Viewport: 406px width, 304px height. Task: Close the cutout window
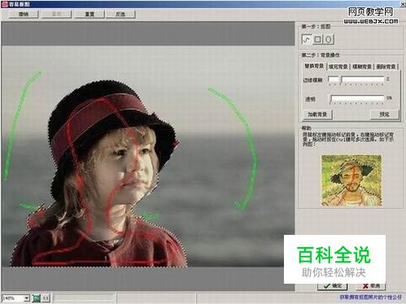[x=403, y=4]
